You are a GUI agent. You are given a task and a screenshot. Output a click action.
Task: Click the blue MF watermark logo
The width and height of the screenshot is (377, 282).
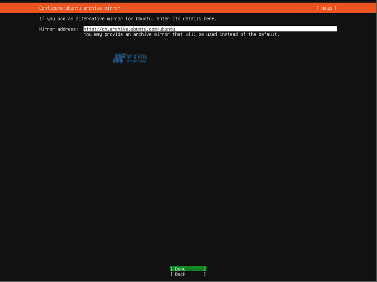(x=118, y=58)
